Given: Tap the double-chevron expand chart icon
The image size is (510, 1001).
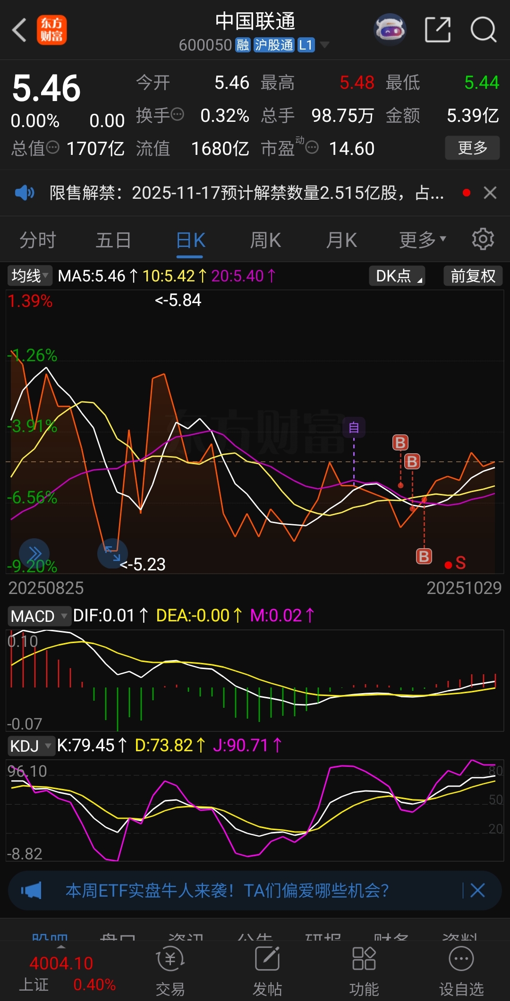Looking at the screenshot, I should pyautogui.click(x=34, y=553).
